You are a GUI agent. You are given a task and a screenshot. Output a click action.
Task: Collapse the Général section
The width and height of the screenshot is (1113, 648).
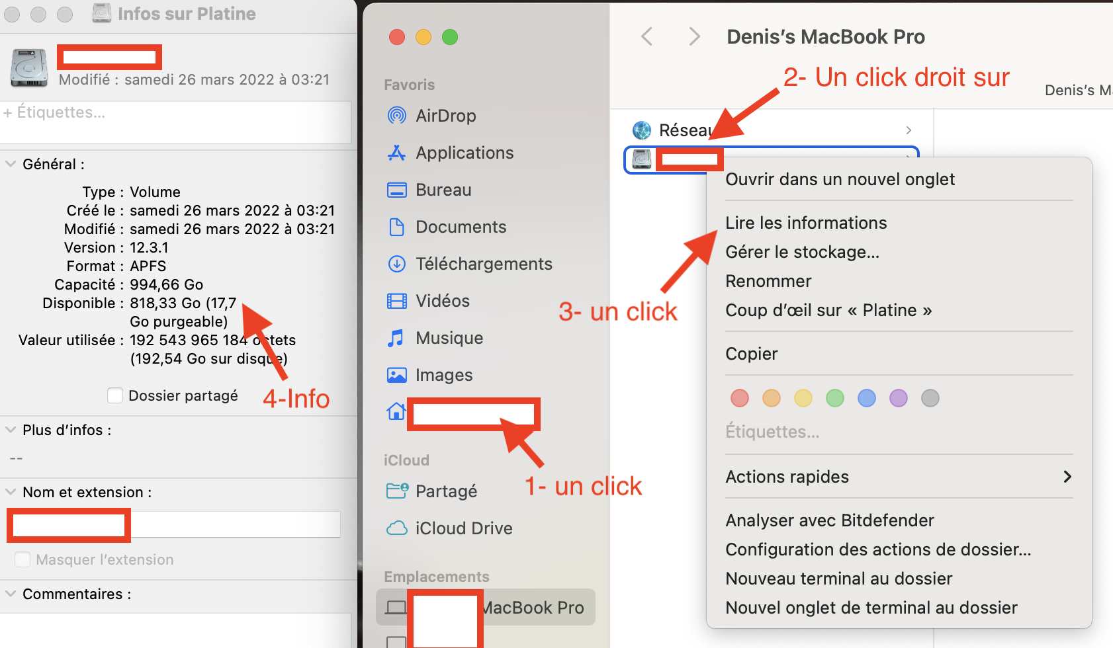coord(11,163)
